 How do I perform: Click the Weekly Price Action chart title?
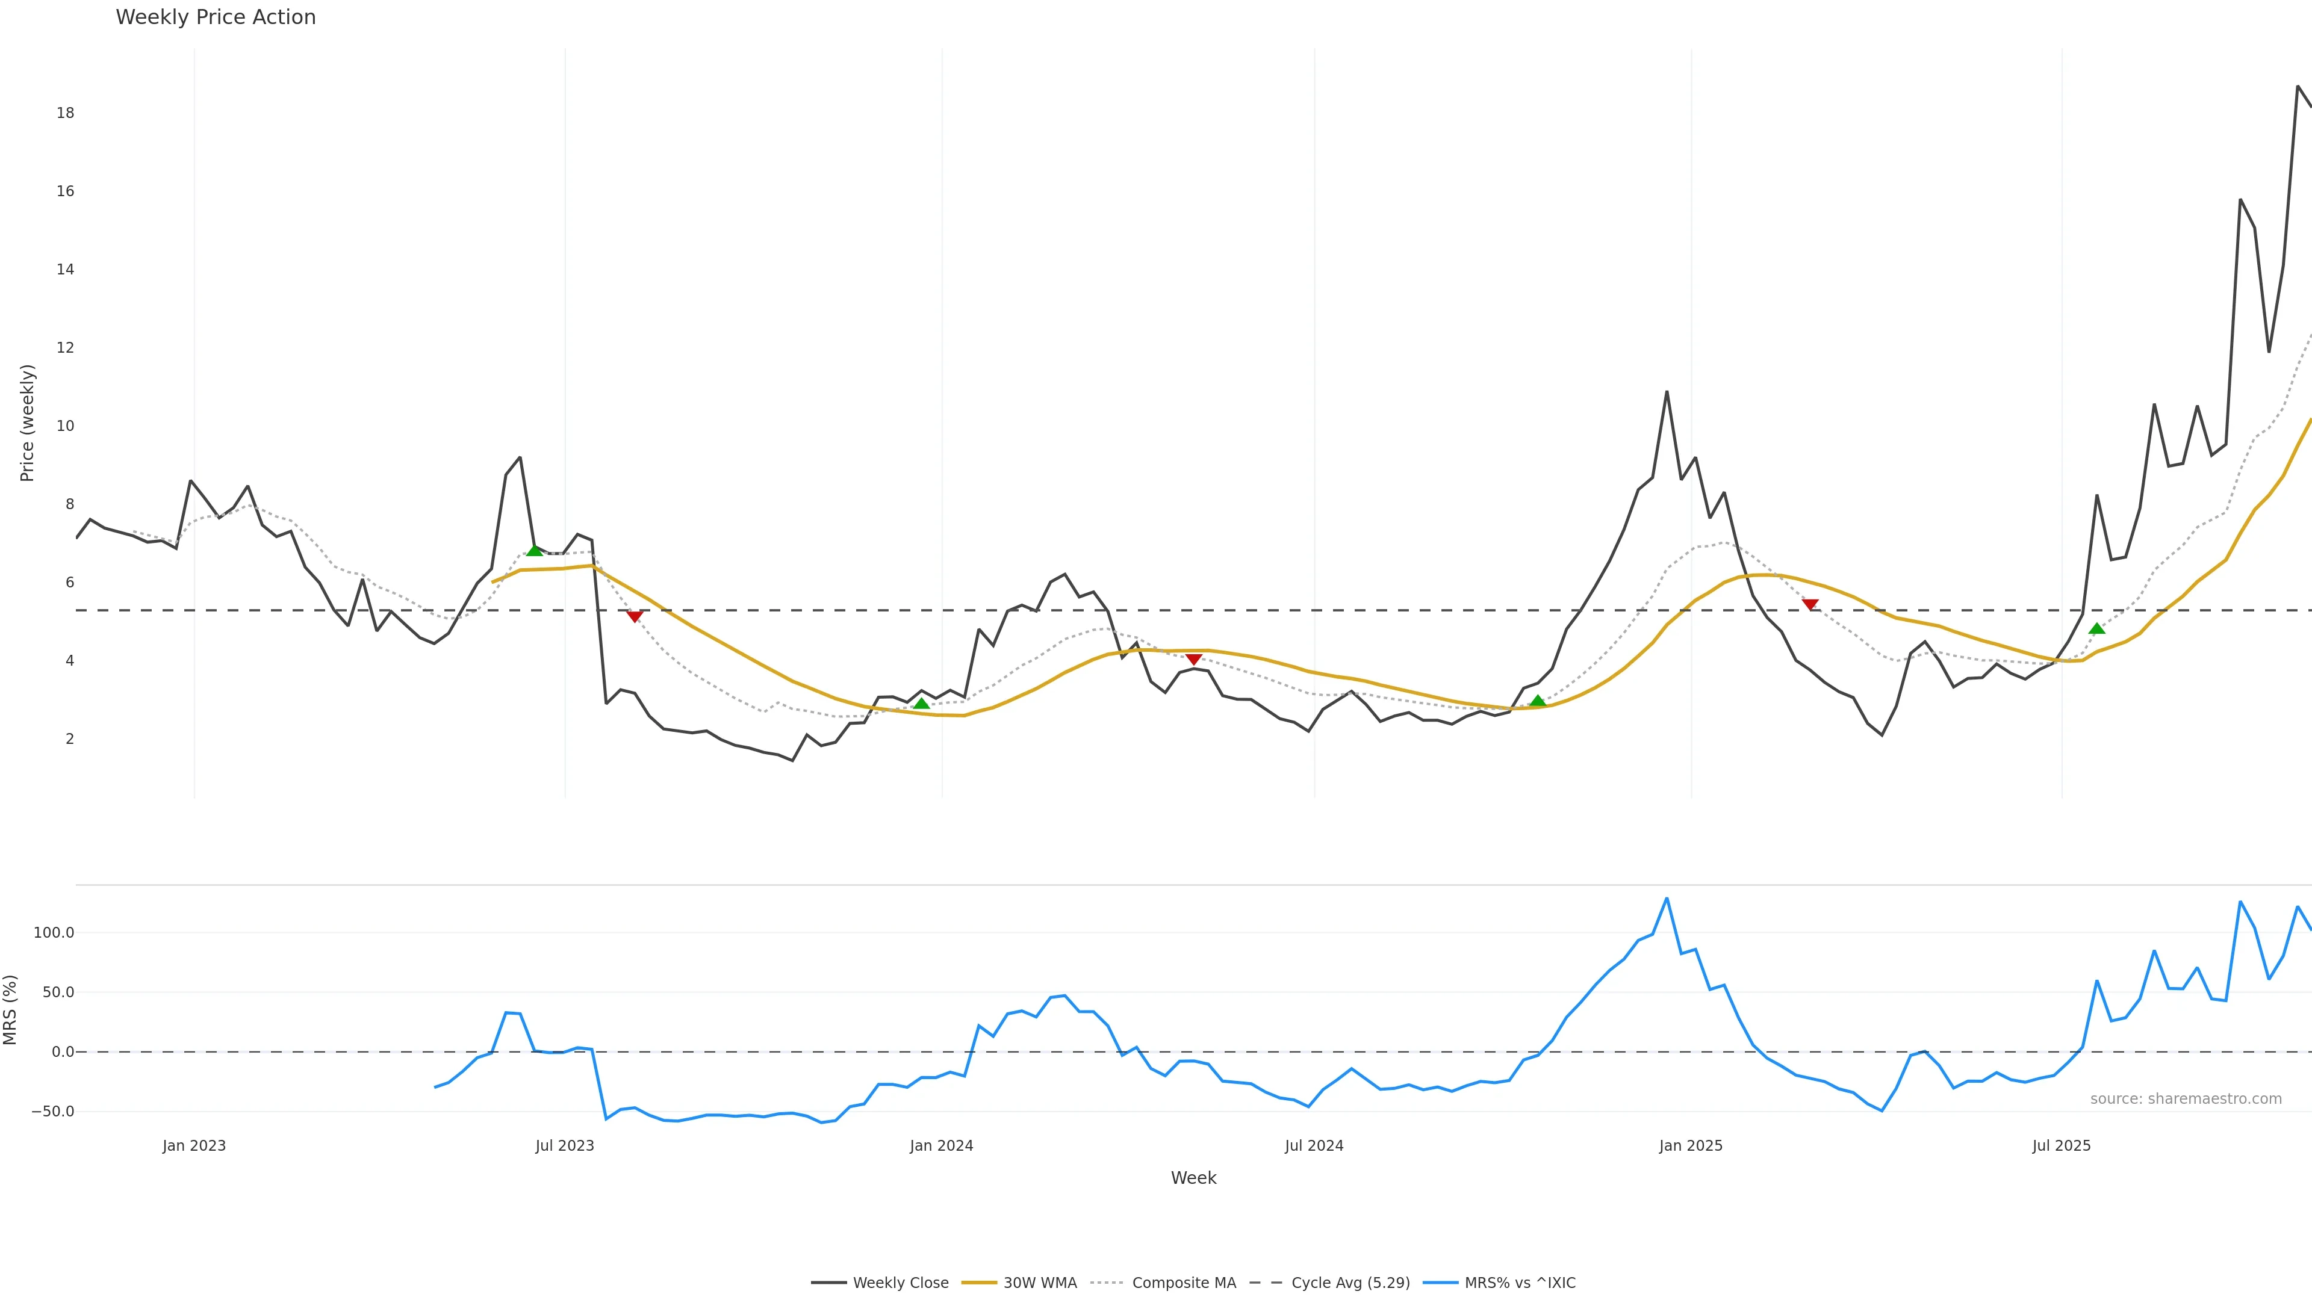point(216,17)
